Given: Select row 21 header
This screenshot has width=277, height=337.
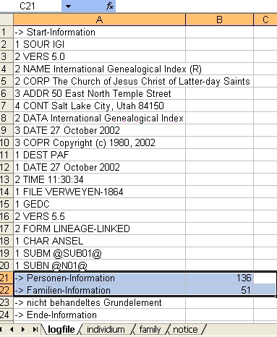Looking at the screenshot, I should click(7, 278).
